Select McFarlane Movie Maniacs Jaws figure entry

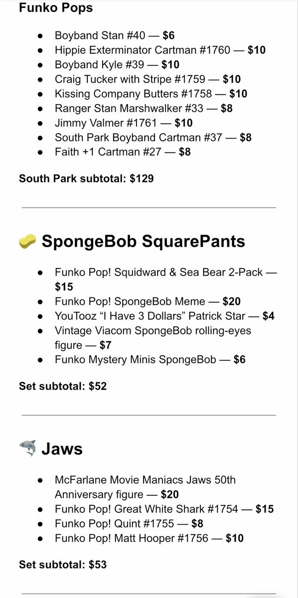145,487
